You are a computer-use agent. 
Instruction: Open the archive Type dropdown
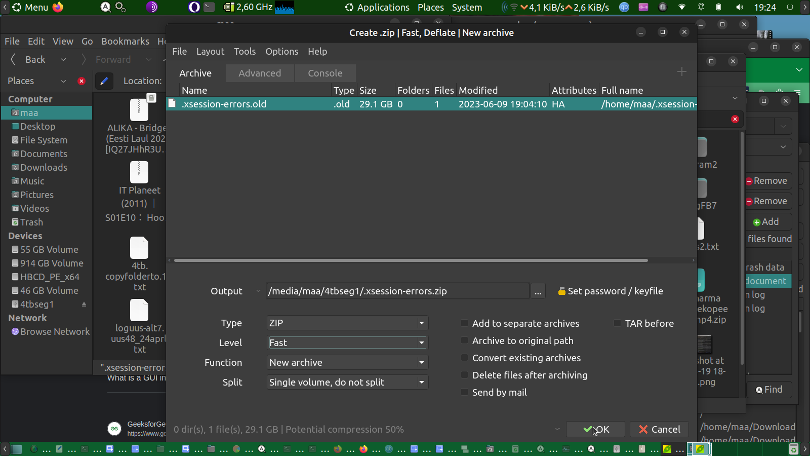(x=421, y=323)
